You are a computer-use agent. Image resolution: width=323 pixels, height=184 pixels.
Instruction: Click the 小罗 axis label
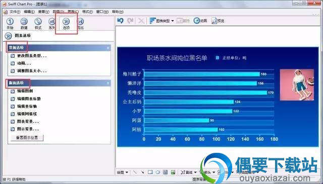click(x=137, y=111)
